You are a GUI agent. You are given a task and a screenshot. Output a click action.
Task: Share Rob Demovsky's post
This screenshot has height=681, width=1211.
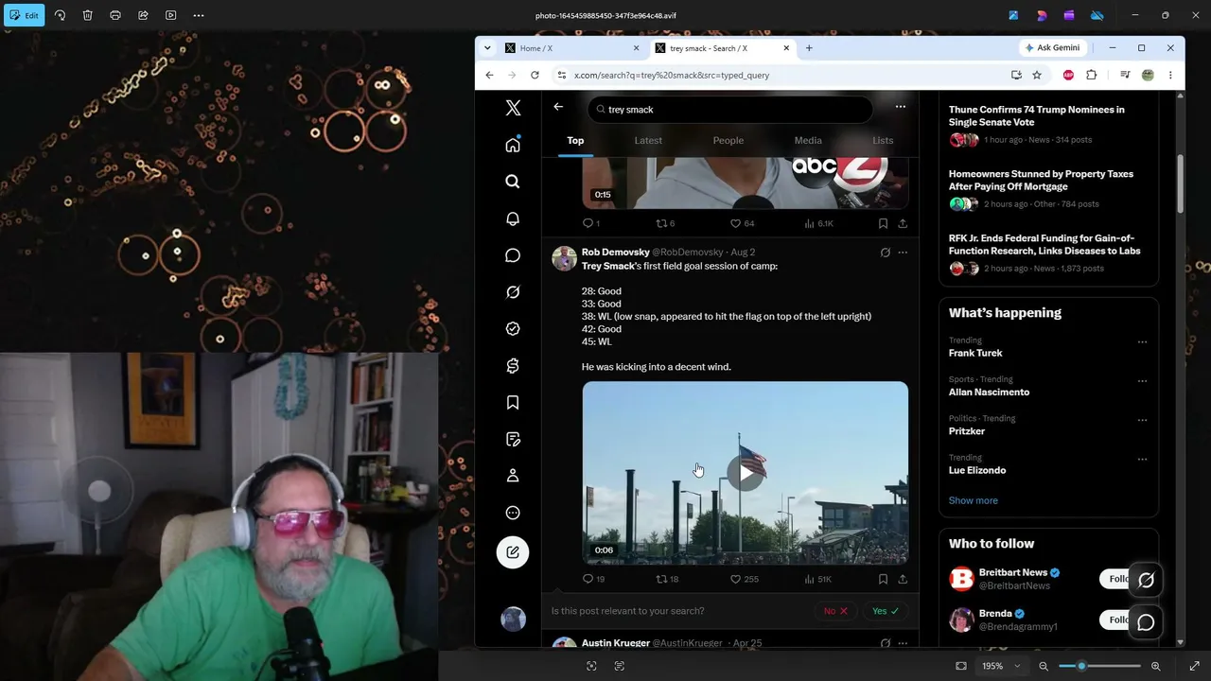coord(903,579)
